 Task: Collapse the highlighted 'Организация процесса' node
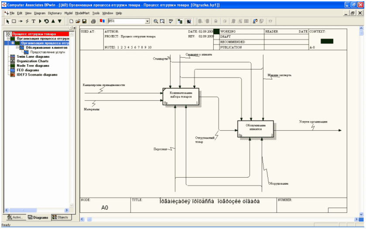point(13,43)
